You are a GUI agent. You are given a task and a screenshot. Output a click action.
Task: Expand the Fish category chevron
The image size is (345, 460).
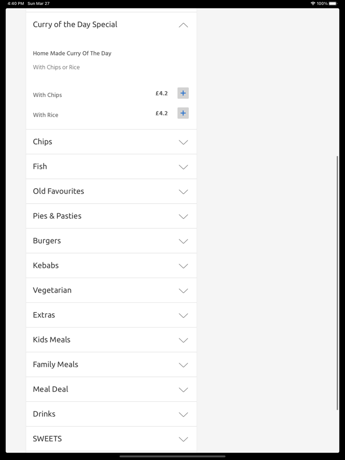point(183,167)
